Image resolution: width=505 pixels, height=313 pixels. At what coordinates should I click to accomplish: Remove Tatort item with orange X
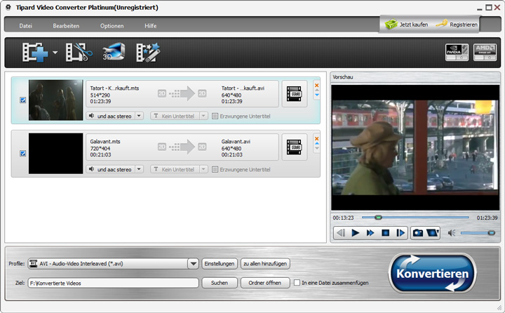pyautogui.click(x=316, y=85)
